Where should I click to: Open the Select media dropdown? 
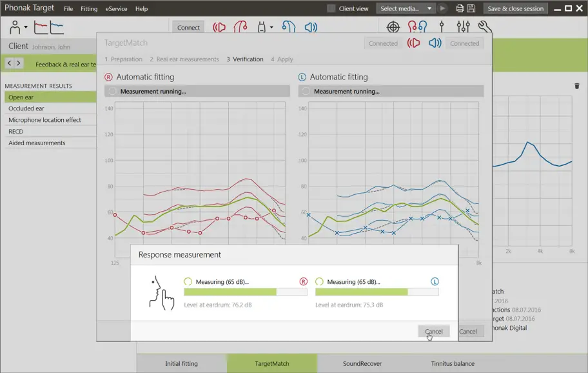click(x=404, y=8)
